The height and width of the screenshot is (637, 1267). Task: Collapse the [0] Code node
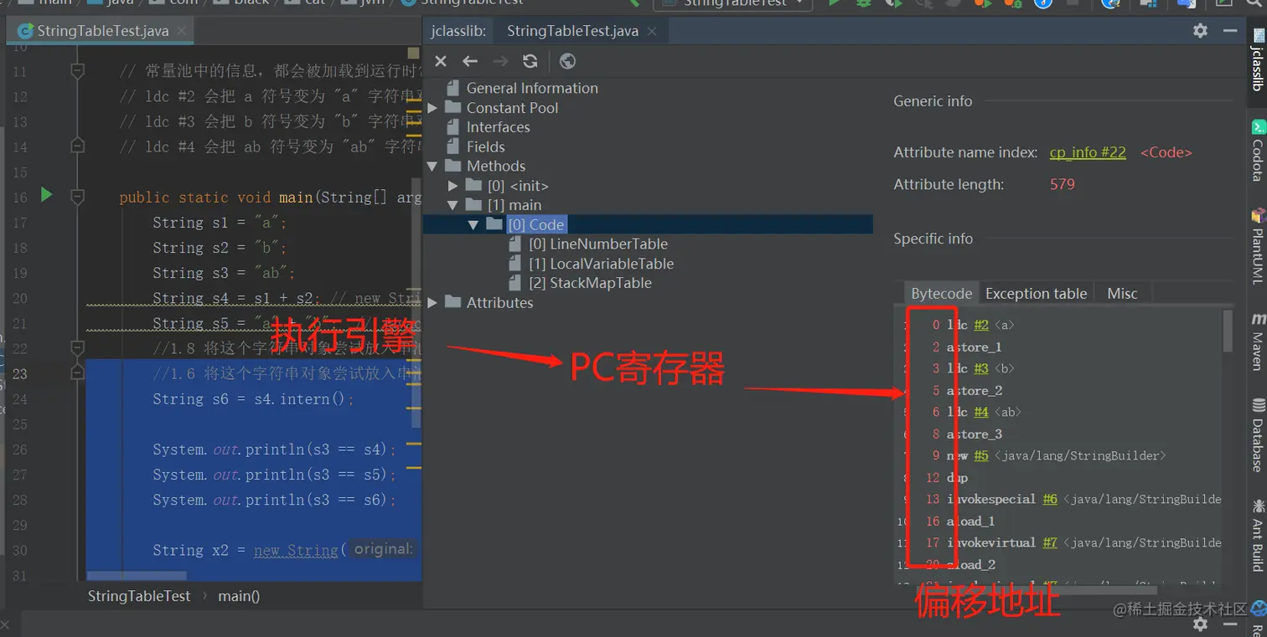pos(473,224)
